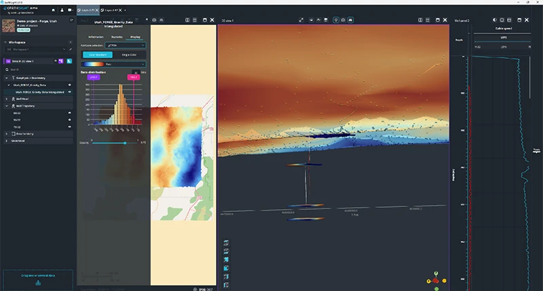Open the user profile icon

pos(62,10)
